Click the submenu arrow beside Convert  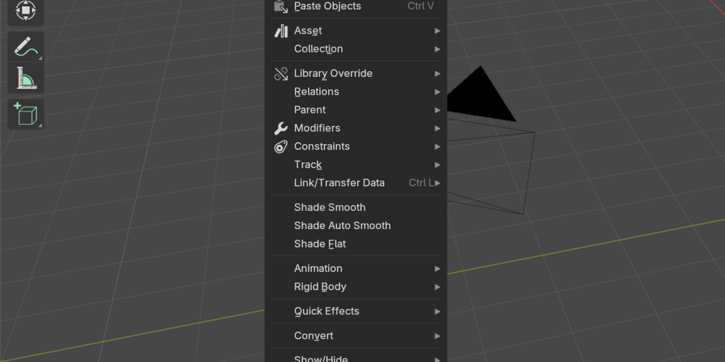click(x=437, y=335)
